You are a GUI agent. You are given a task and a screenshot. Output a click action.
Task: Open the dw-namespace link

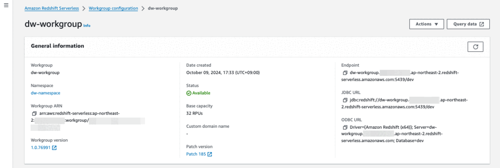(46, 93)
